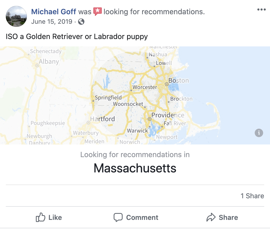The height and width of the screenshot is (232, 270).
Task: Click Springfield on the map
Action: [108, 98]
